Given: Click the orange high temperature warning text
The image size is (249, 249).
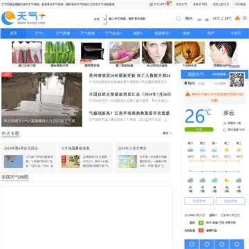Looking at the screenshot, I should pyautogui.click(x=218, y=97).
